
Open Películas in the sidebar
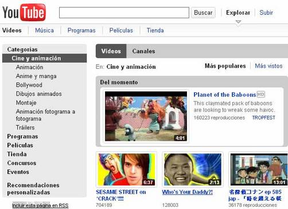point(20,145)
